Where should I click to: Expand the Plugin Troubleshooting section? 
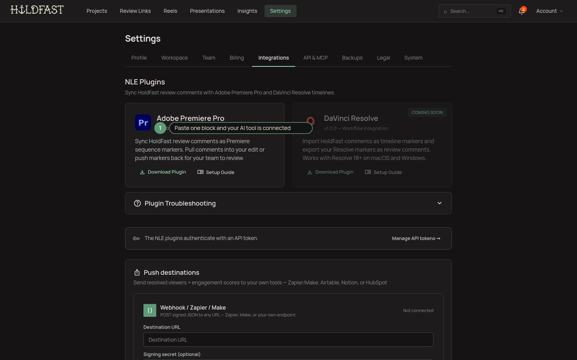[x=288, y=203]
